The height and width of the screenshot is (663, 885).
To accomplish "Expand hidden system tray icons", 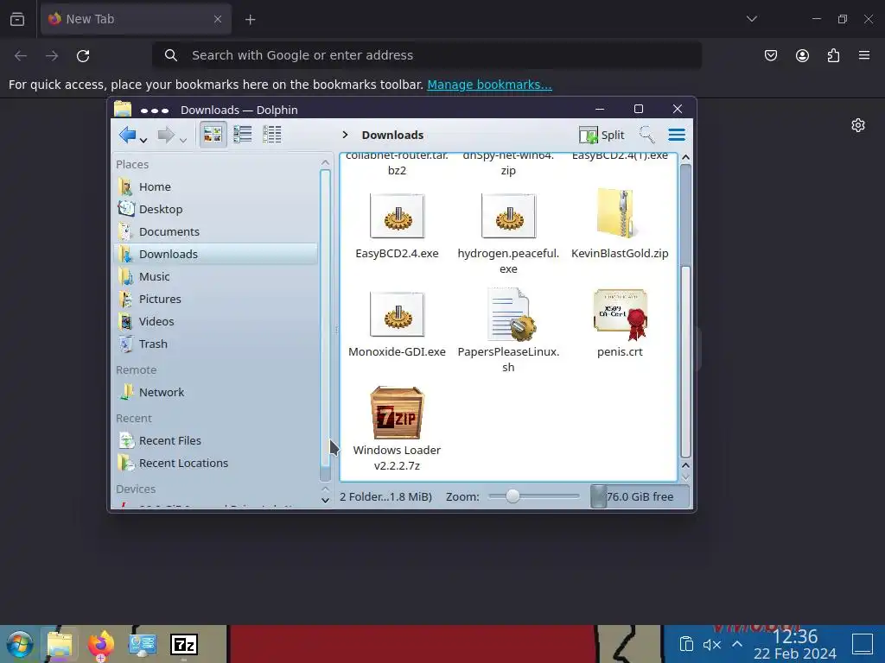I will pos(737,644).
